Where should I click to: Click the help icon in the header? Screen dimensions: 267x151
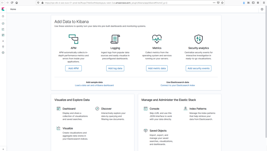coord(262,9)
